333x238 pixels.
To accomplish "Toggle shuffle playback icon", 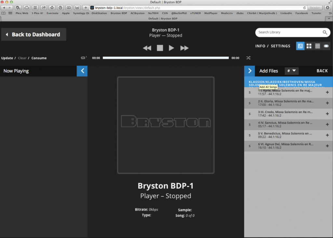I will [x=248, y=58].
